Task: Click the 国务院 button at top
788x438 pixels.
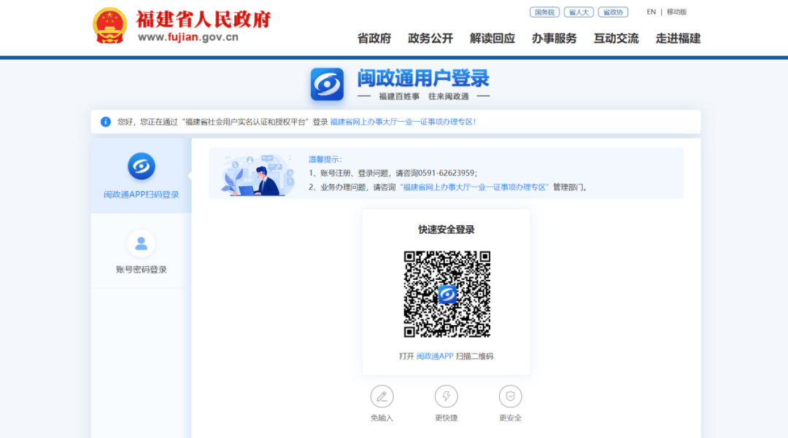Action: tap(544, 12)
